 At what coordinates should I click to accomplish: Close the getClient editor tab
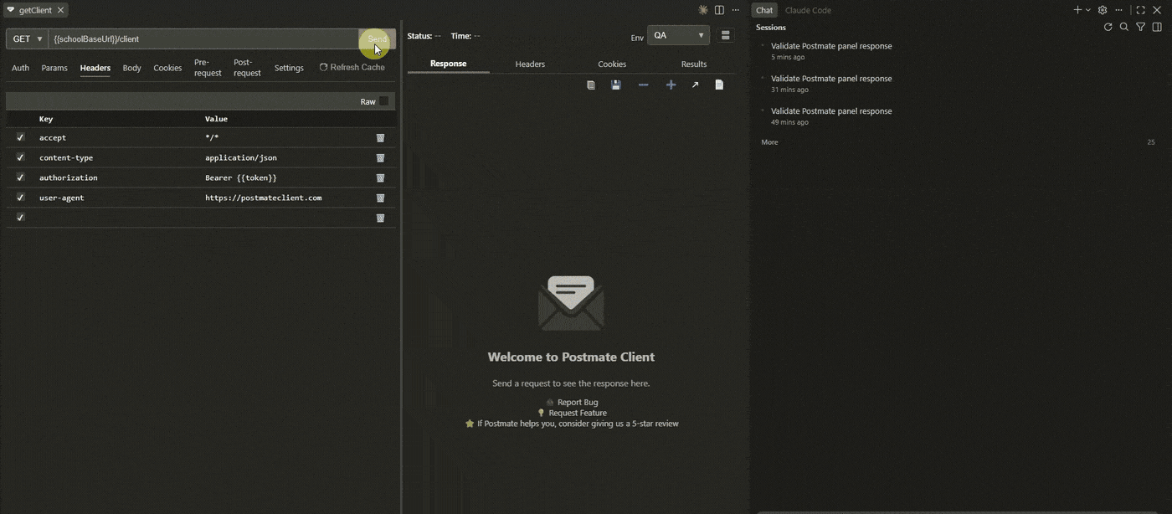[60, 10]
